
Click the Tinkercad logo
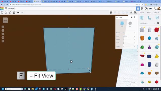pos(2,8)
